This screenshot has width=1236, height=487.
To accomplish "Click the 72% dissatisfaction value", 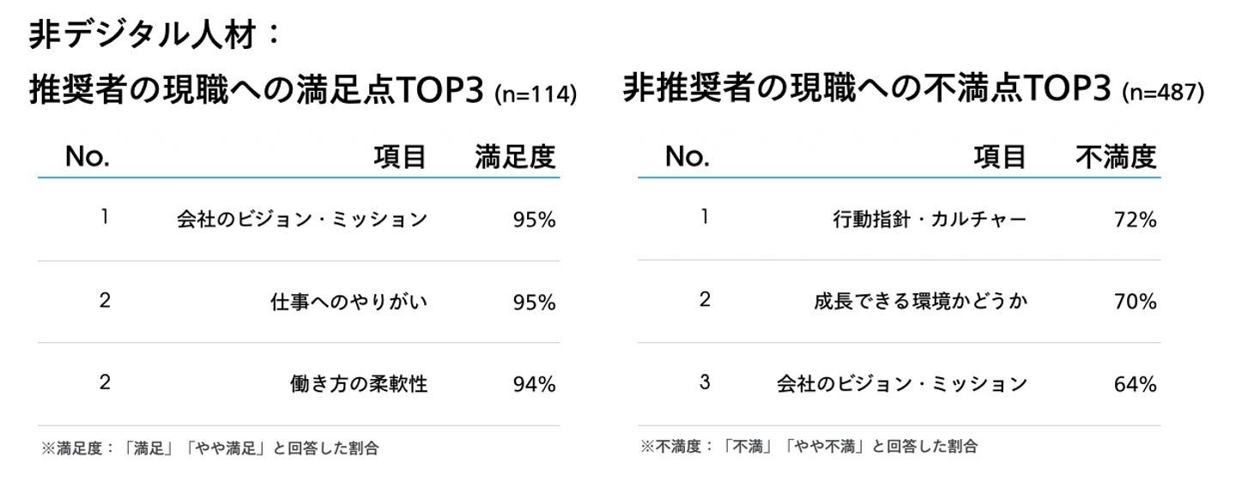I will pos(1135,220).
